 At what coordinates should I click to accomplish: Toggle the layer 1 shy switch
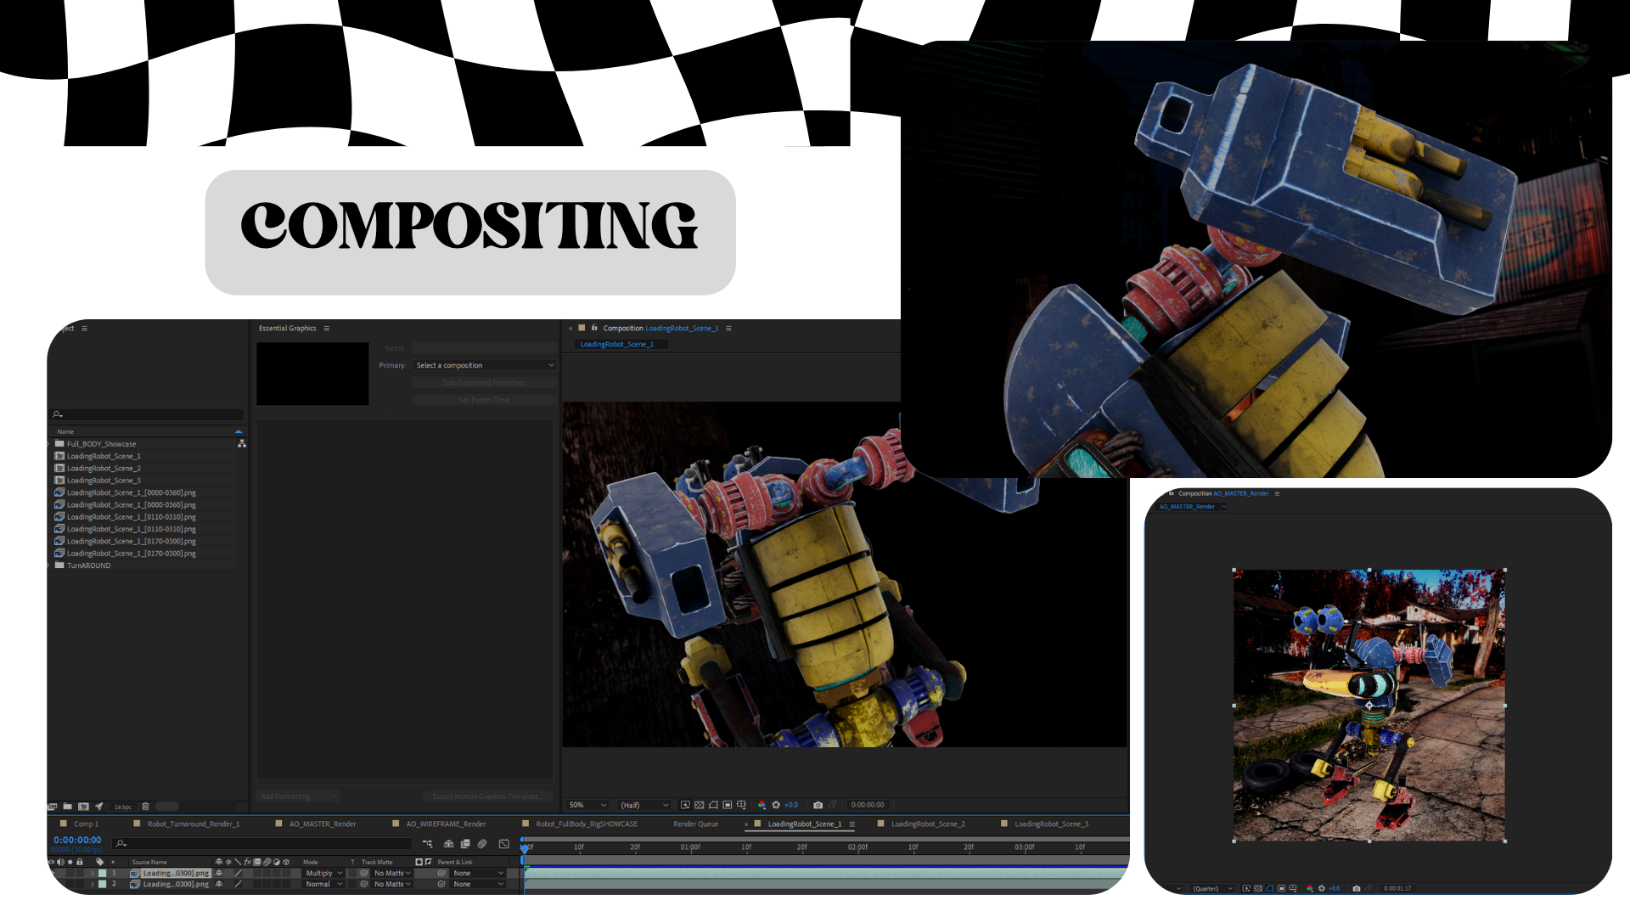point(219,873)
